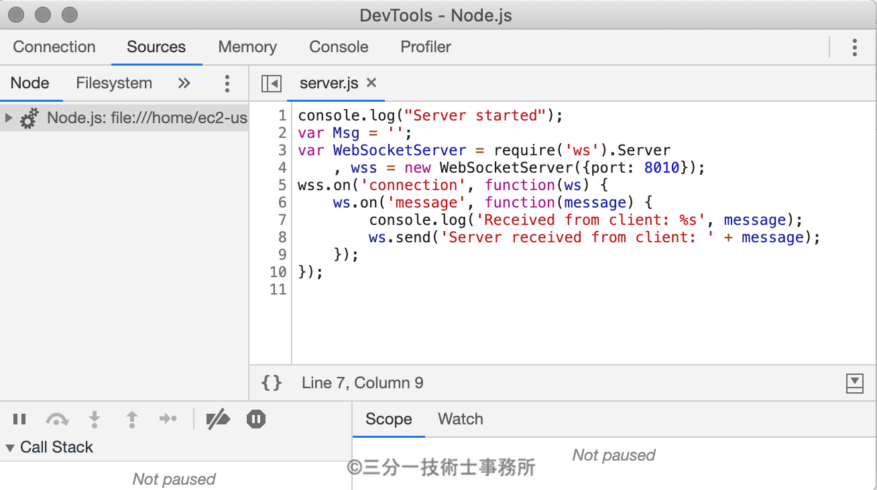Click 'Received from client: %s' string
This screenshot has width=877, height=490.
pos(591,220)
